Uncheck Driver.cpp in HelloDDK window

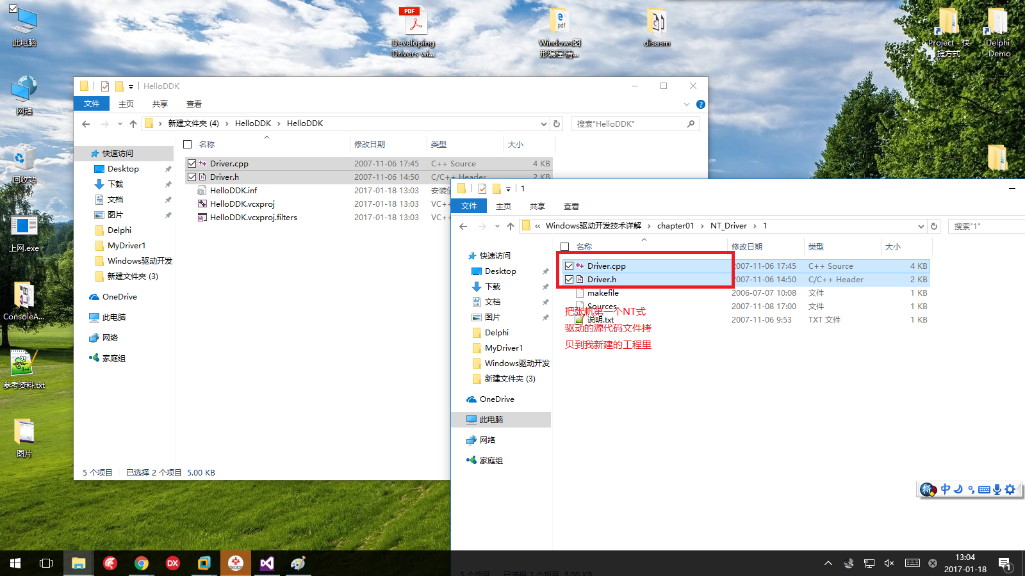click(x=192, y=163)
